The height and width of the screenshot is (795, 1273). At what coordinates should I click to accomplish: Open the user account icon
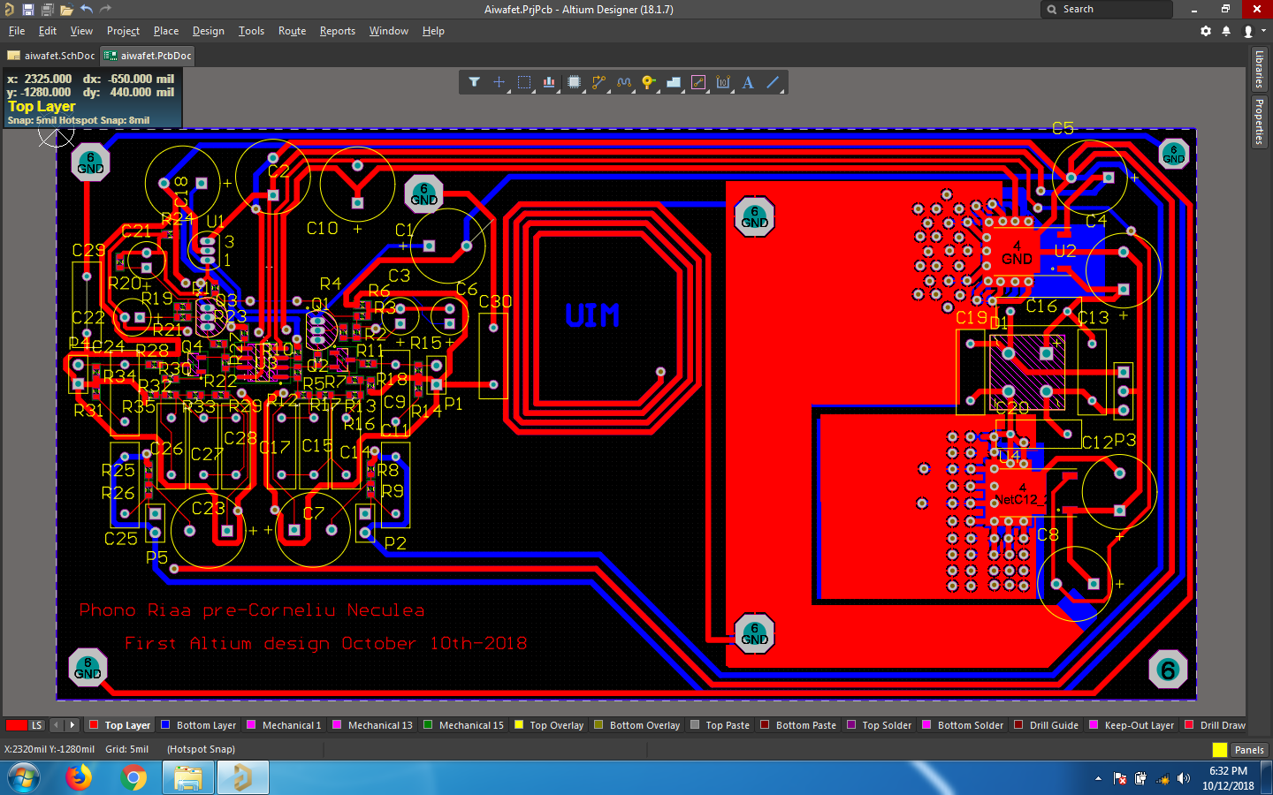point(1248,31)
